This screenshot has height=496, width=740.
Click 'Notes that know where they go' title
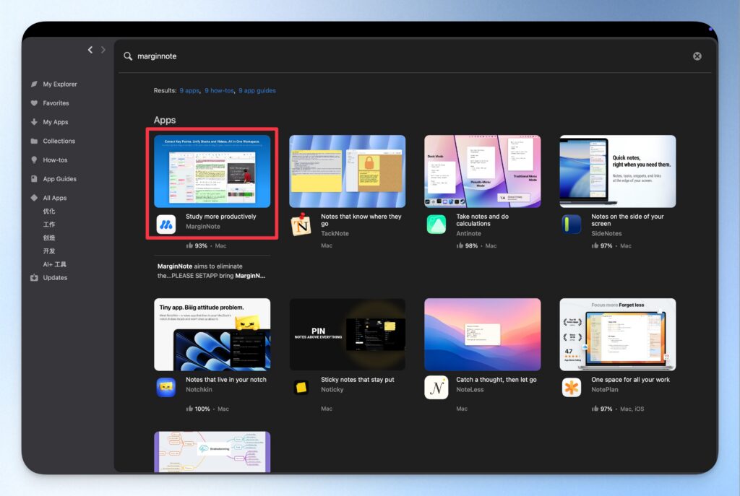tap(361, 220)
